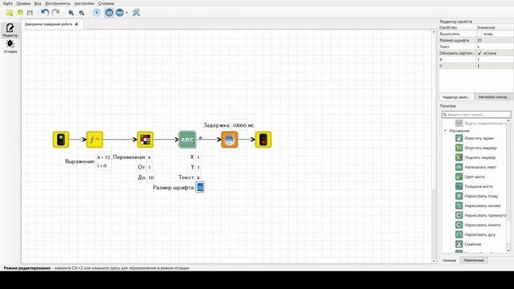Select the colored-squares loop block on the diagram
Viewport: 514px width, 289px height.
point(145,140)
